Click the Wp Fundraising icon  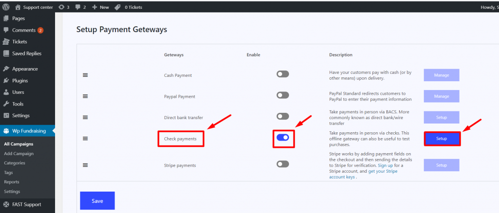(6, 131)
